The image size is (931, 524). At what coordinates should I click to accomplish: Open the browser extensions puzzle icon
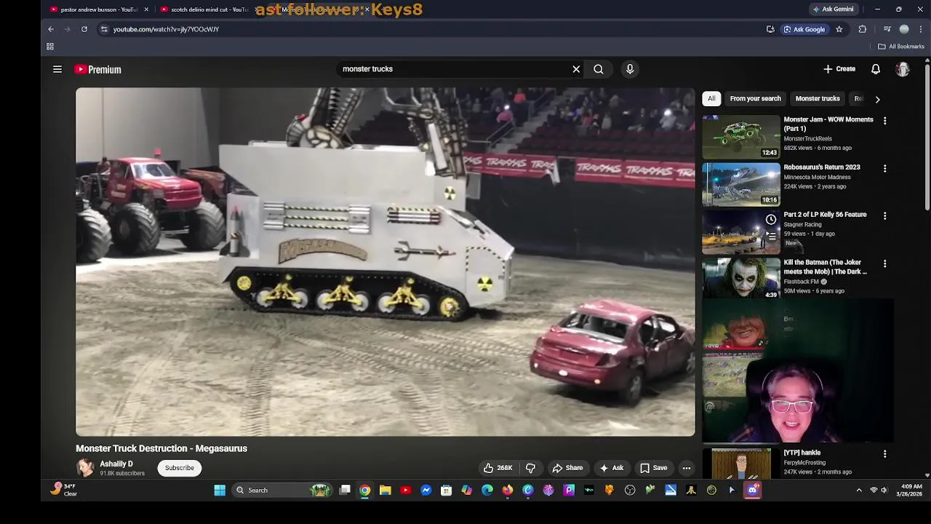863,29
